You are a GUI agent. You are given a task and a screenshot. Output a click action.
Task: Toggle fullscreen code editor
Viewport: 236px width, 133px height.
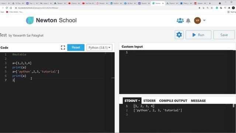click(63, 48)
